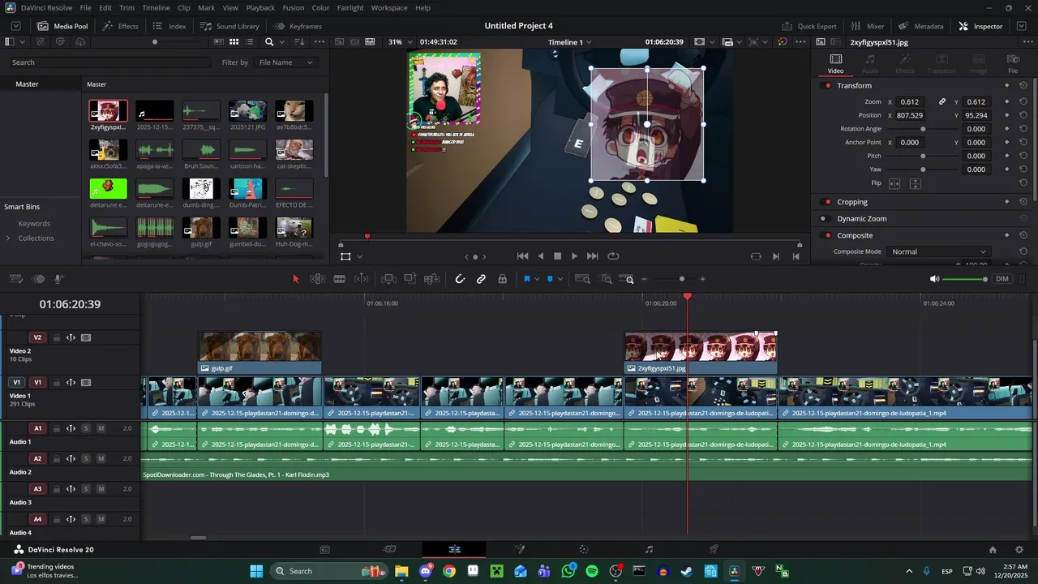Switch to Inspector File tab
The width and height of the screenshot is (1038, 584).
click(x=1013, y=64)
